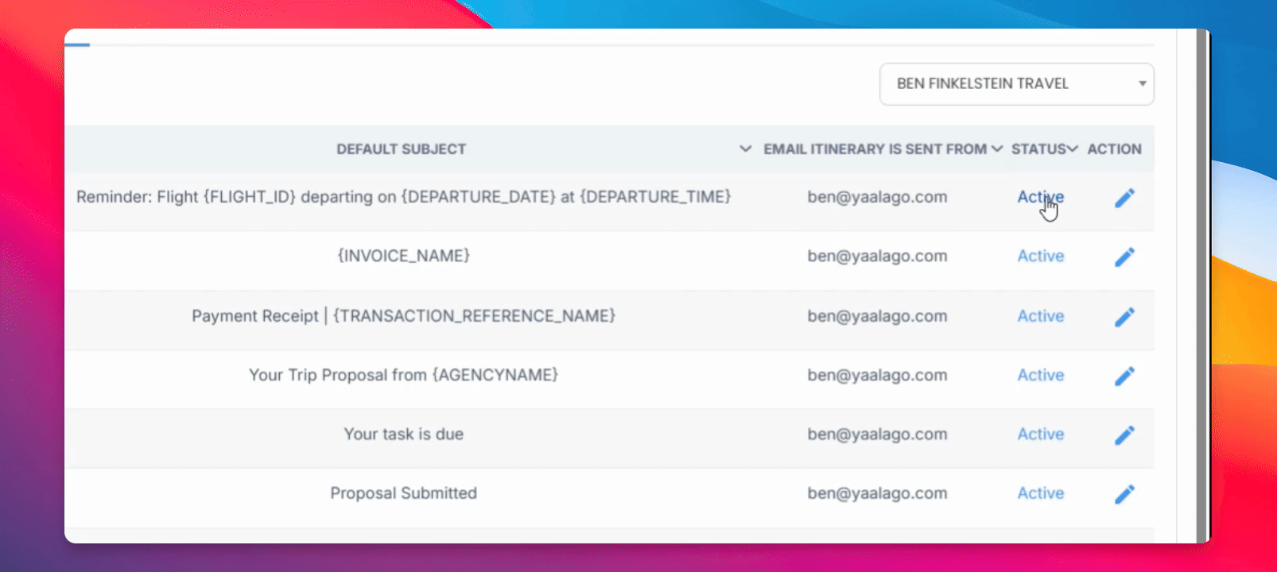Edit the Proposal Submitted template
Viewport: 1277px width, 572px height.
(x=1124, y=494)
